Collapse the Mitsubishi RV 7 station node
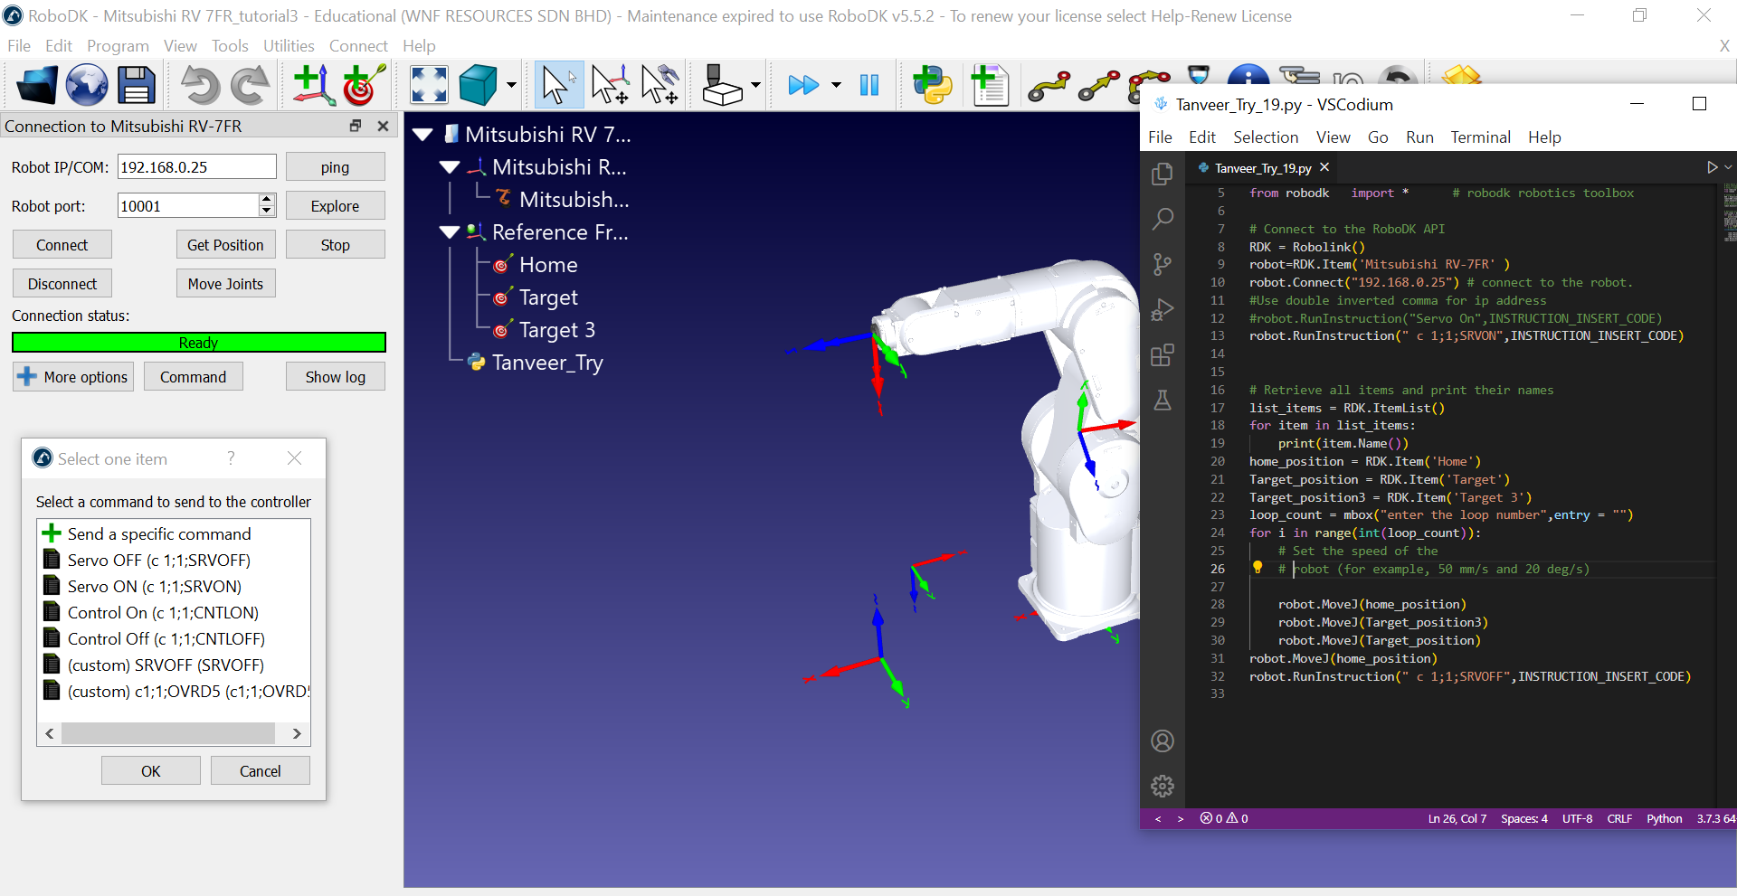Viewport: 1737px width, 896px height. click(422, 135)
